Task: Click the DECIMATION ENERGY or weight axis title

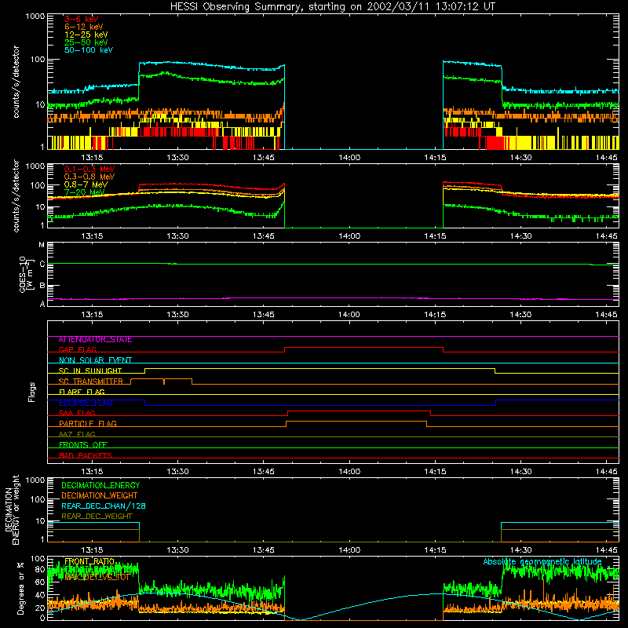Action: pos(12,509)
